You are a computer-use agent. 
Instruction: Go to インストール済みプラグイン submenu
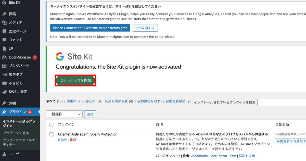19,123
